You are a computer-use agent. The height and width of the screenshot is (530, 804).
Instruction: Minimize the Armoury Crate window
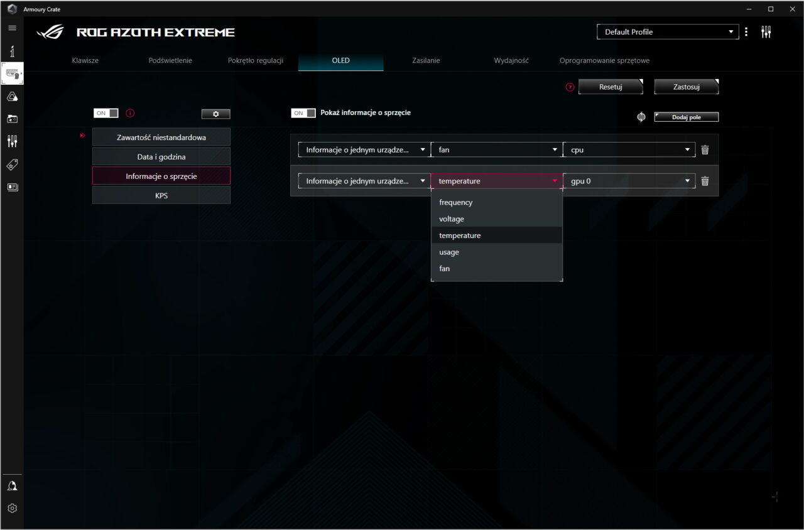[749, 9]
